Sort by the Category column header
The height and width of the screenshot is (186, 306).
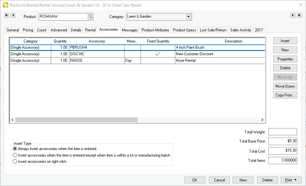pos(30,41)
